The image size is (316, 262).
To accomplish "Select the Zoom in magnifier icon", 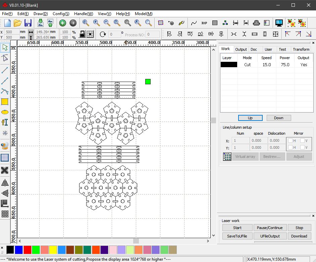I will click(x=96, y=23).
